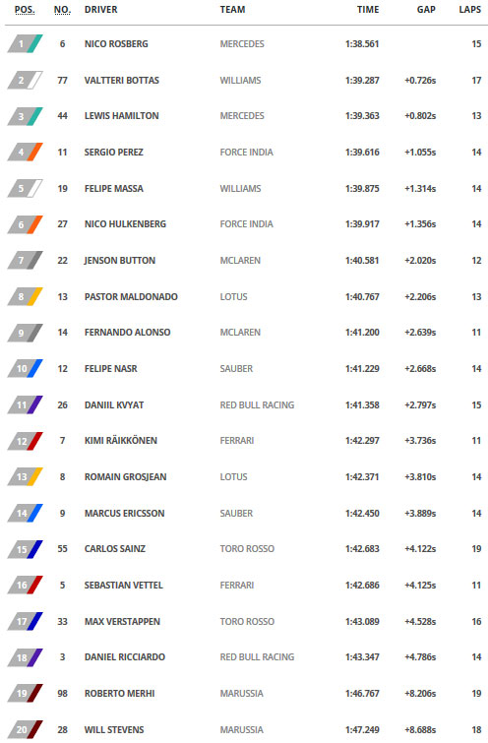Click the position 4 Force India orange badge
Viewport: 488px width, 743px height.
point(26,153)
